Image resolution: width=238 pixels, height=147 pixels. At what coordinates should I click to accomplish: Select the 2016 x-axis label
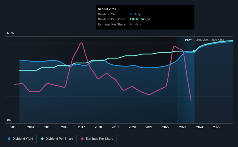click(x=65, y=127)
